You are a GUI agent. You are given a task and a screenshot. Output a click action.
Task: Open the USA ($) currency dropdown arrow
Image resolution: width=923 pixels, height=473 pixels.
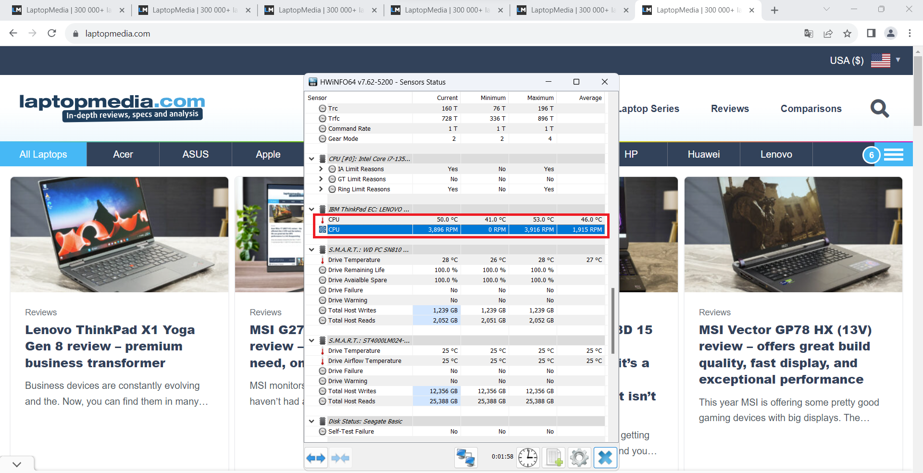(898, 60)
